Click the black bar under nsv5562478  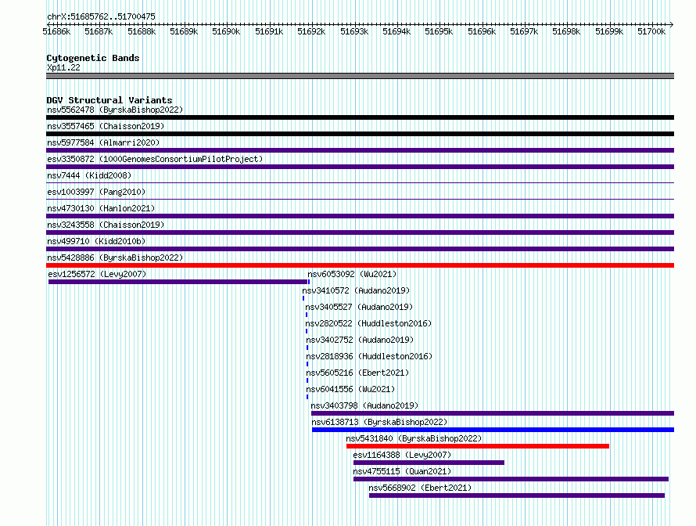click(360, 117)
